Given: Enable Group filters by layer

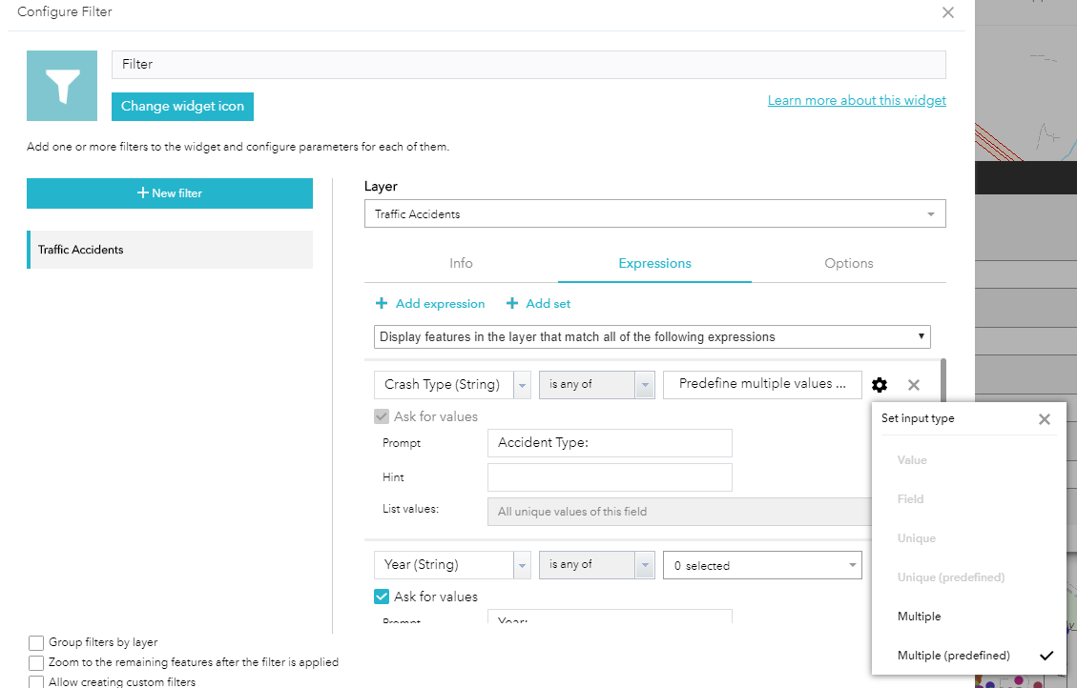Looking at the screenshot, I should (x=37, y=643).
